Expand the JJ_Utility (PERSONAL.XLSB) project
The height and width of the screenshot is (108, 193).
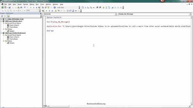tap(1, 19)
